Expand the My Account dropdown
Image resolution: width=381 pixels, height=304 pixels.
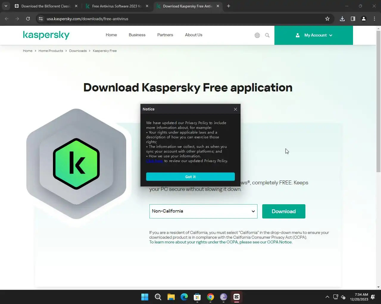(314, 35)
